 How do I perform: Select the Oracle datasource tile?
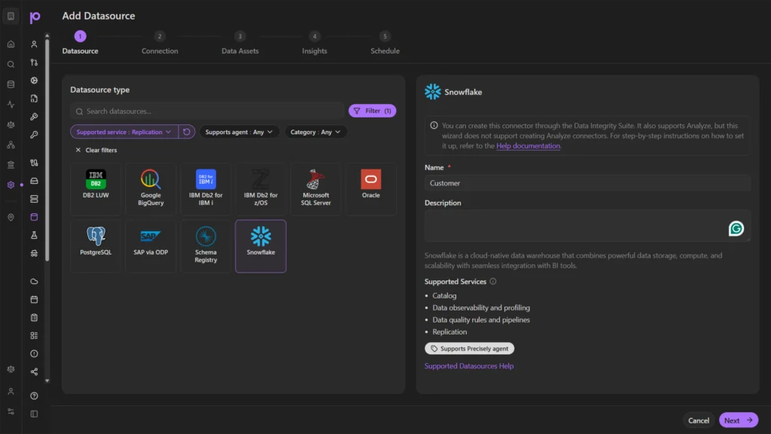pos(370,189)
